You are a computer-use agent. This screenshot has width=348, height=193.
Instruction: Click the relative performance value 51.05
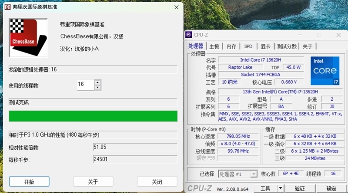135,147
